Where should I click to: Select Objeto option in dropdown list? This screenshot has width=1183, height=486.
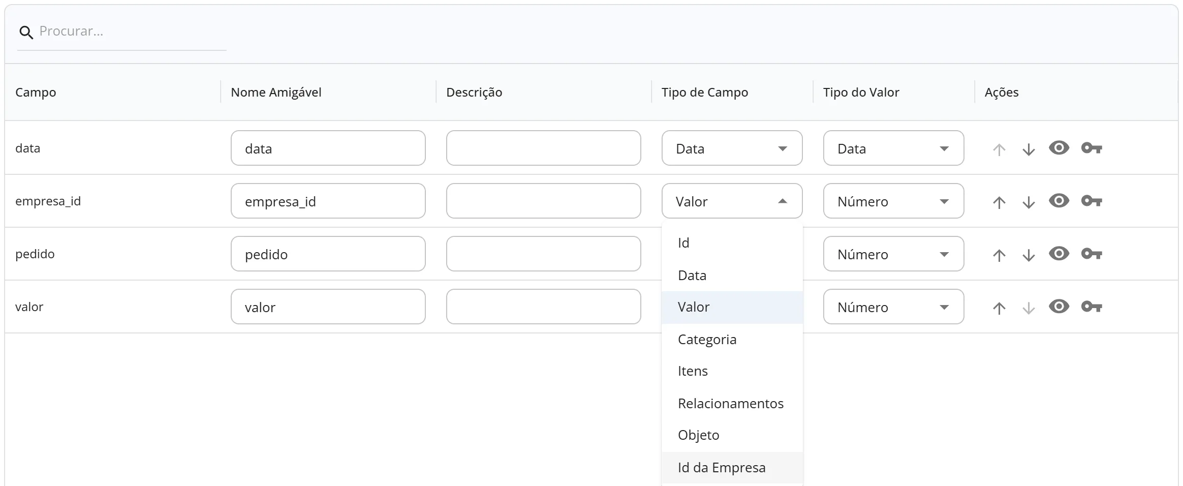click(732, 435)
